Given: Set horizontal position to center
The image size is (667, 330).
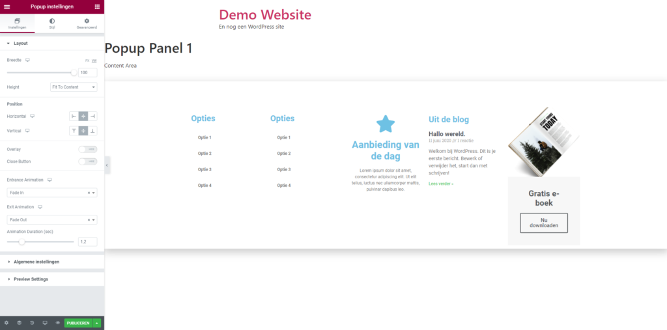Looking at the screenshot, I should pos(83,116).
